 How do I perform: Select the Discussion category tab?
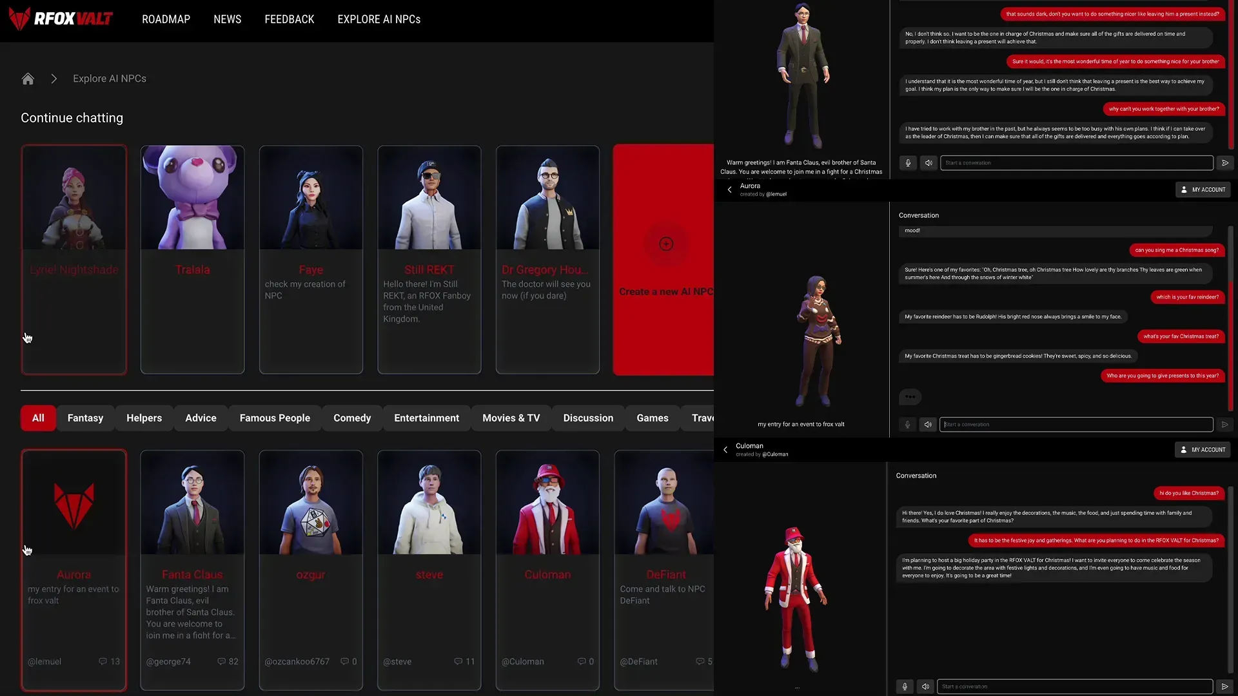click(x=588, y=418)
